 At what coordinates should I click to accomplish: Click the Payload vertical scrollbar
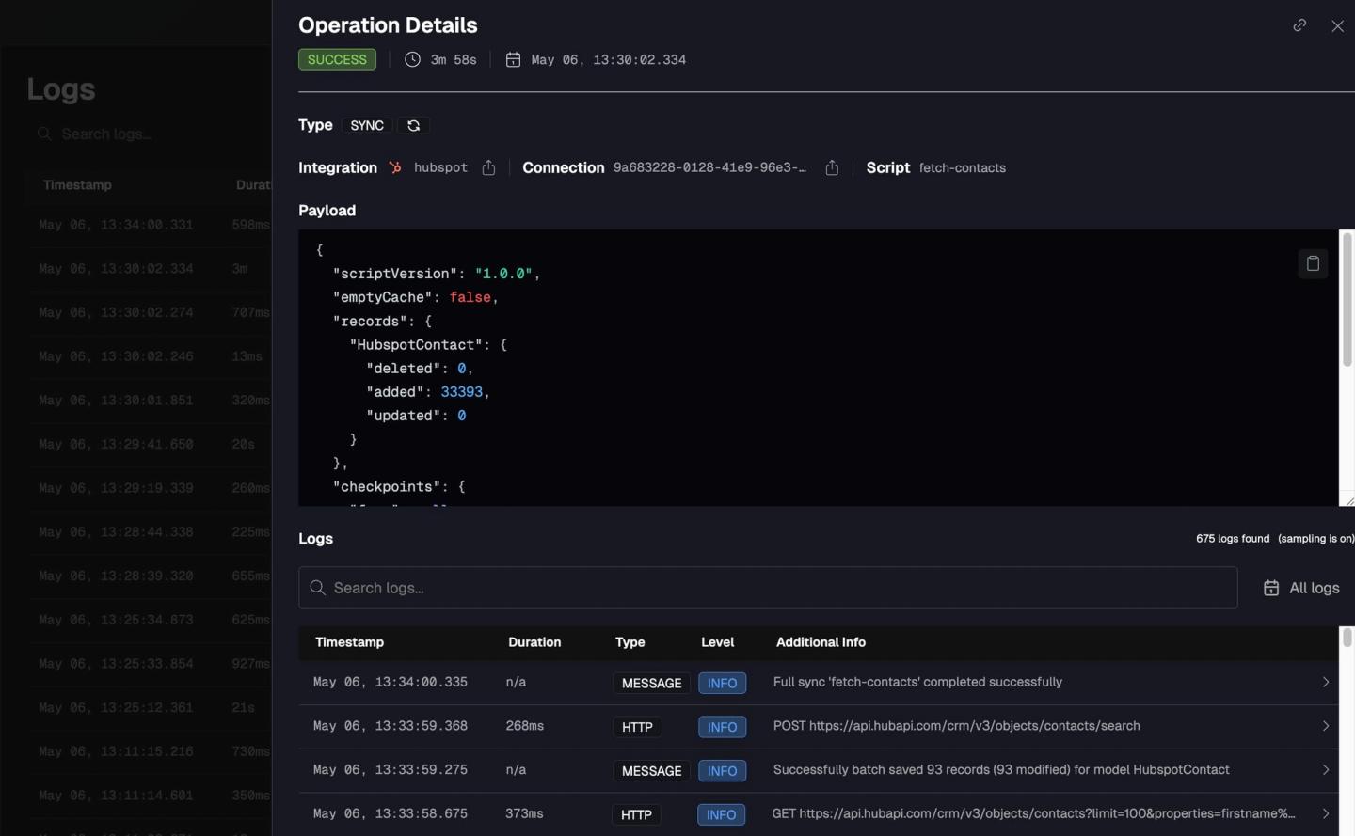(1347, 301)
